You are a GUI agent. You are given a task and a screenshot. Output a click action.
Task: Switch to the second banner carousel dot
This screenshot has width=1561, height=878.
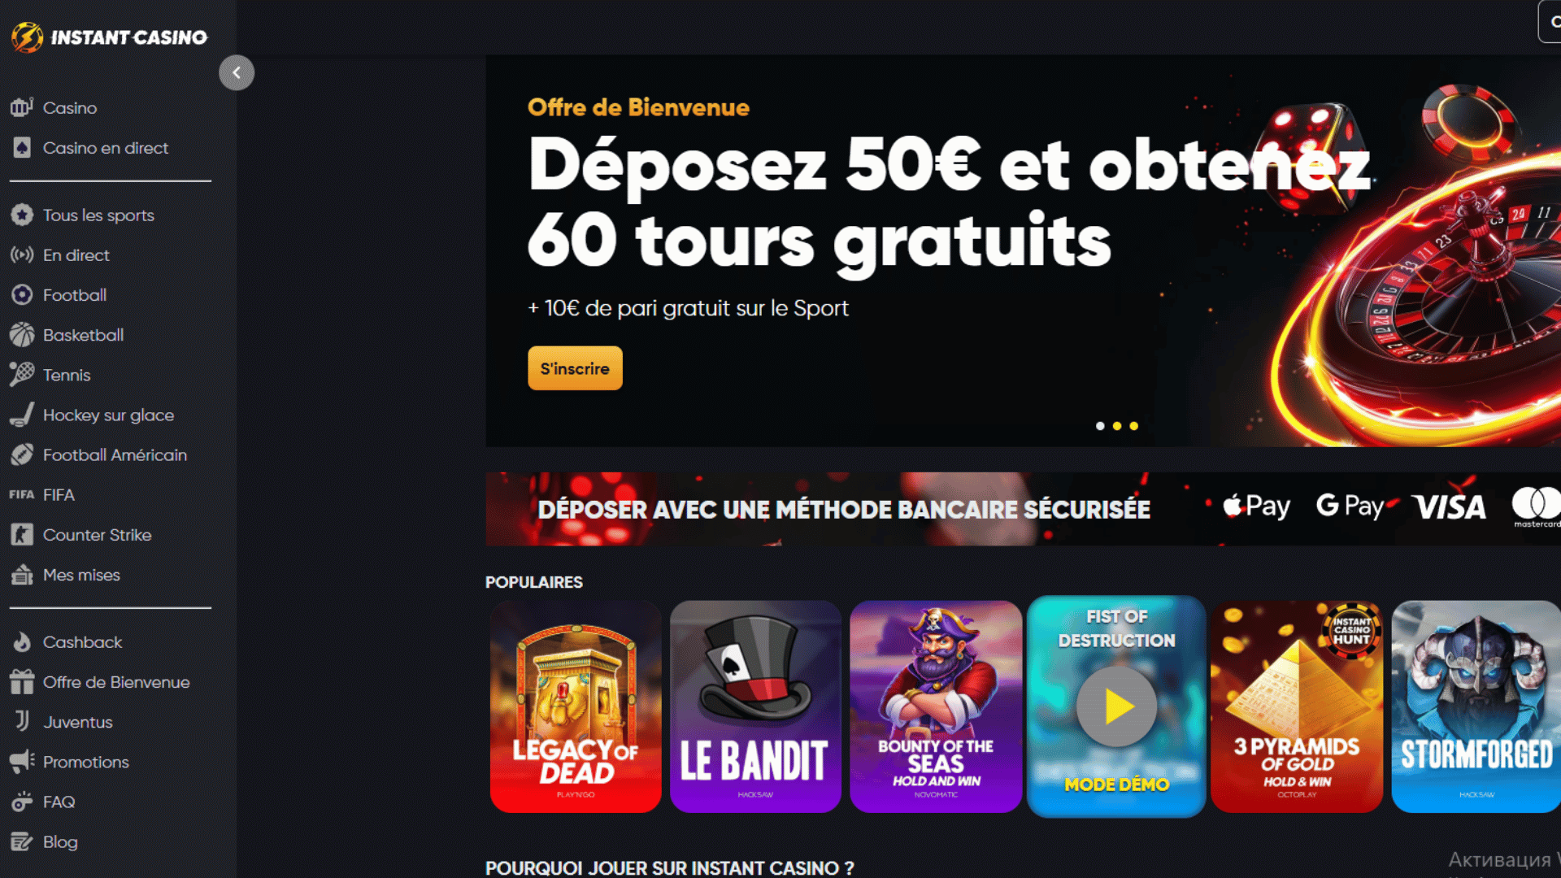click(x=1117, y=426)
